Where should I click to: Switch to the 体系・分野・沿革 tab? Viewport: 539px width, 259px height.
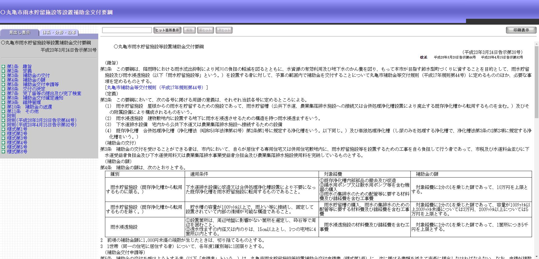tap(59, 33)
